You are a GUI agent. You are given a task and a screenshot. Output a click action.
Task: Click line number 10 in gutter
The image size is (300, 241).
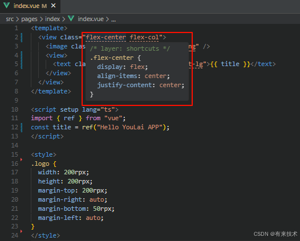tap(14, 109)
